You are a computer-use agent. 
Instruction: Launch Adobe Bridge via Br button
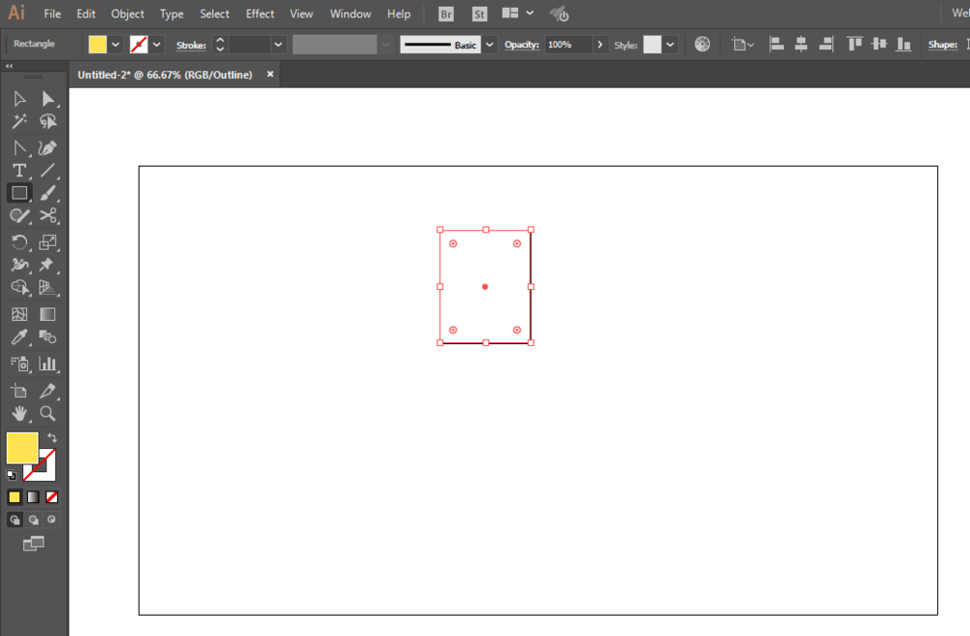446,14
